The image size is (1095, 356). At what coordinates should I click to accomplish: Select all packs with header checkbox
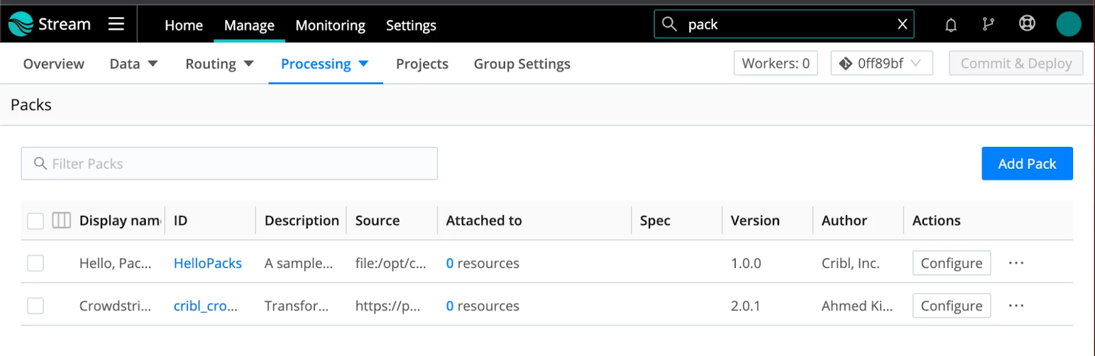pyautogui.click(x=36, y=221)
